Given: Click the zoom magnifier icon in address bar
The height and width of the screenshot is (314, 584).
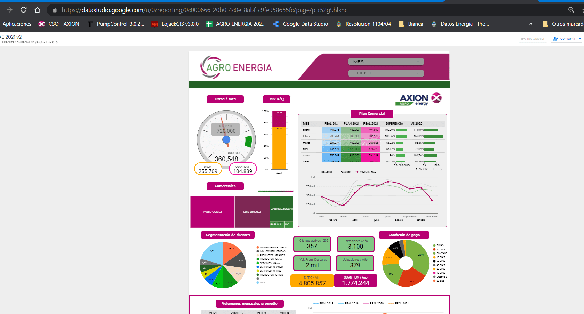Looking at the screenshot, I should click(571, 10).
